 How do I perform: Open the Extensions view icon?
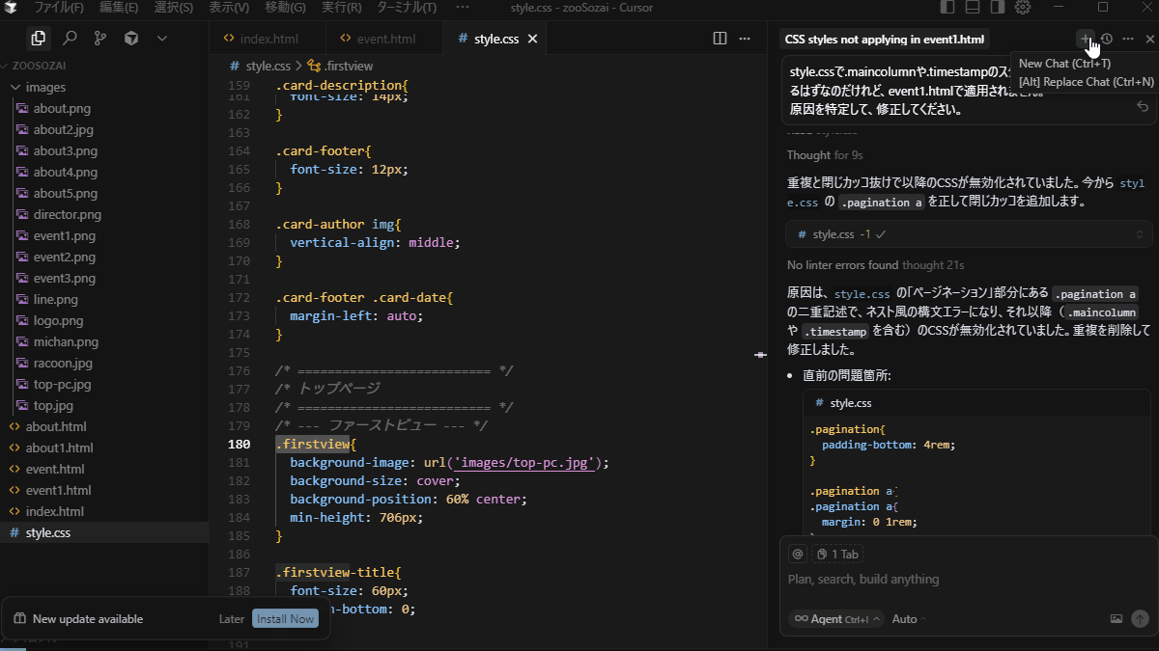pos(131,39)
